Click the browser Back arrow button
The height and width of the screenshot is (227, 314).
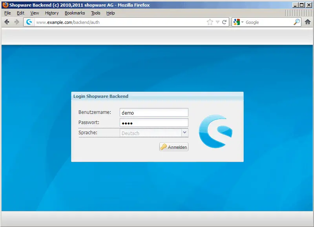[x=7, y=22]
